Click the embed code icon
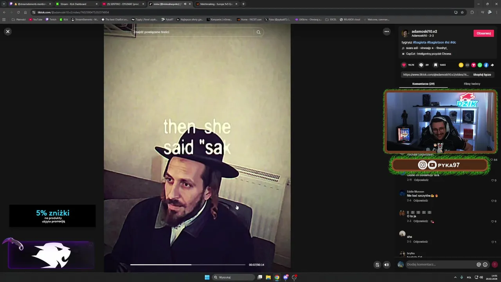Image resolution: width=501 pixels, height=282 pixels. (467, 65)
